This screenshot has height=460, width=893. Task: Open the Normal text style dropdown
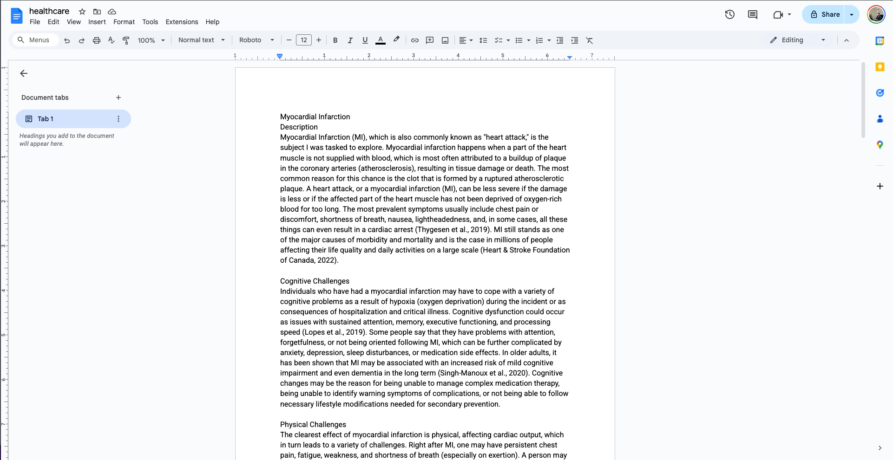pos(201,40)
